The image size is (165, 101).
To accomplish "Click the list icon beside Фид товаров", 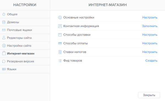I will (60, 60).
